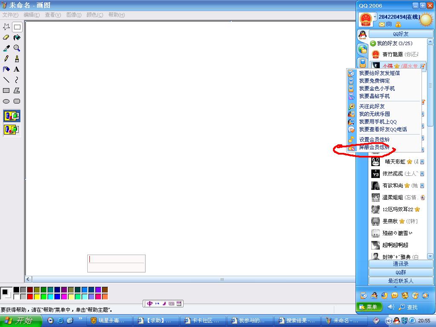Image resolution: width=436 pixels, height=327 pixels.
Task: Select 我要用手机上QQ menu entry
Action: [x=384, y=122]
